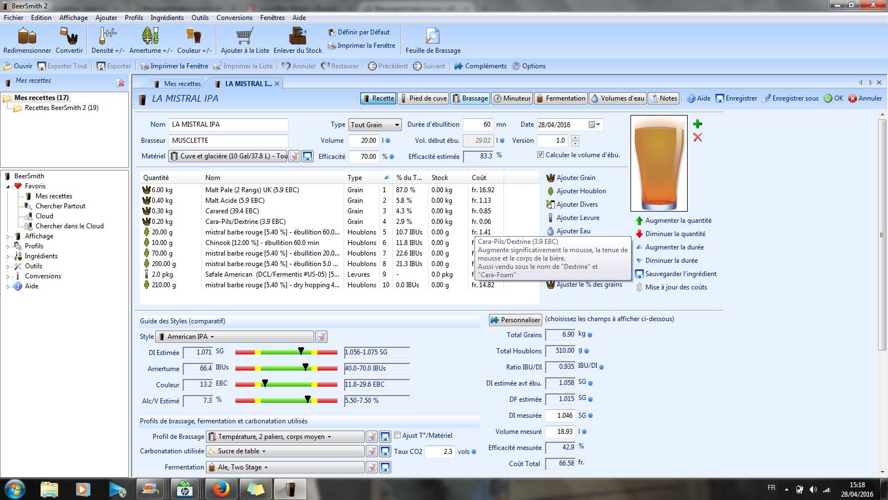The height and width of the screenshot is (500, 888).
Task: Adjust gravity with Densité +/- icon
Action: pos(108,41)
